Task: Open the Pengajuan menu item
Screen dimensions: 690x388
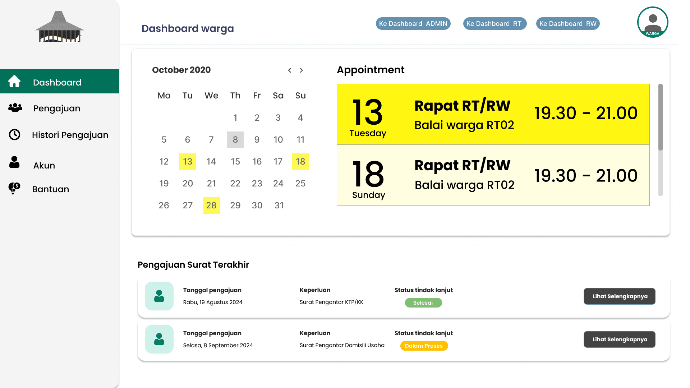Action: 57,108
